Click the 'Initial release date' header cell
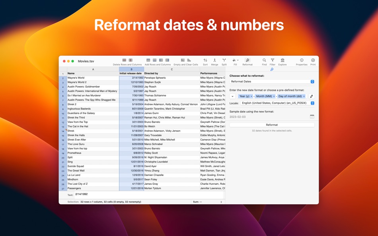378x236 pixels. tap(131, 74)
